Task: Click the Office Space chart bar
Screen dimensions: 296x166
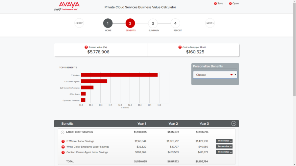Action: (83, 94)
